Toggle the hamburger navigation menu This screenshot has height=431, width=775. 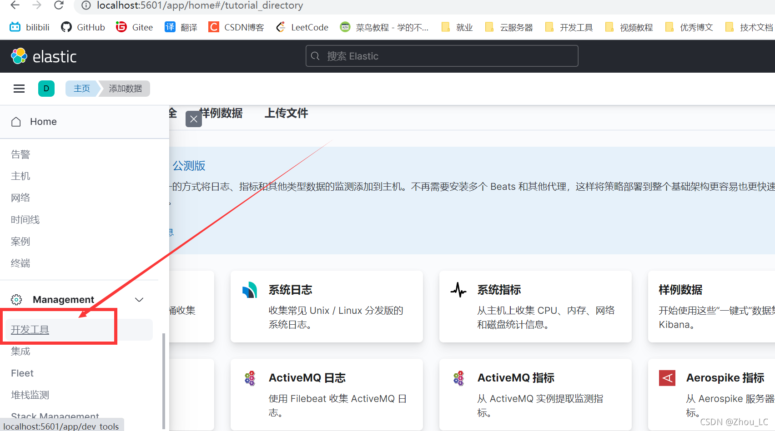tap(19, 89)
